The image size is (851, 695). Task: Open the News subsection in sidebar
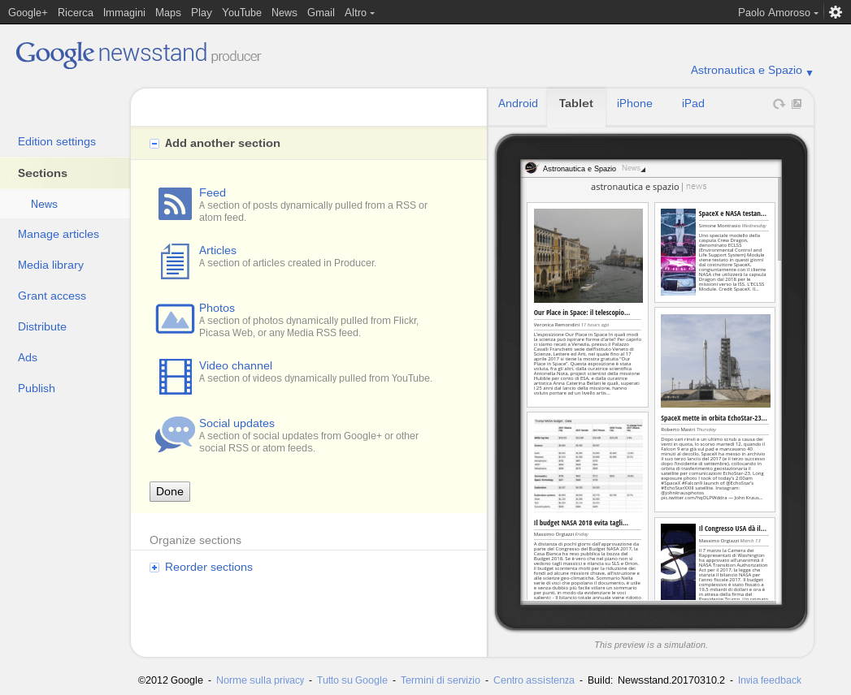pos(44,204)
